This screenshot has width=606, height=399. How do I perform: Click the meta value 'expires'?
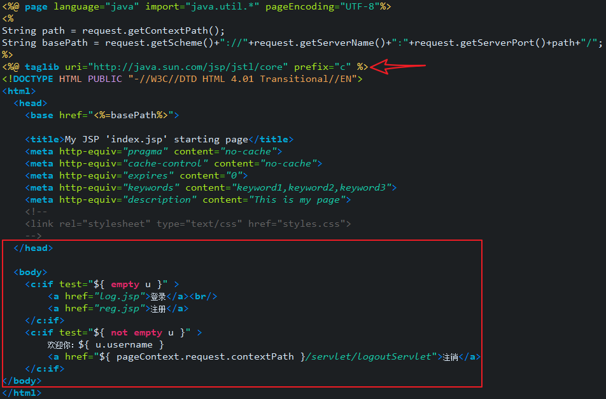(x=148, y=175)
